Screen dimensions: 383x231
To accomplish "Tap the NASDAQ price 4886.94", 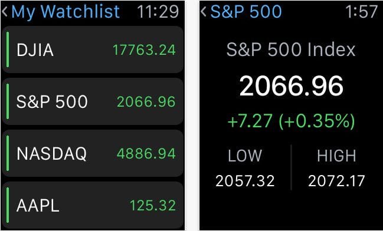I will click(x=146, y=154).
